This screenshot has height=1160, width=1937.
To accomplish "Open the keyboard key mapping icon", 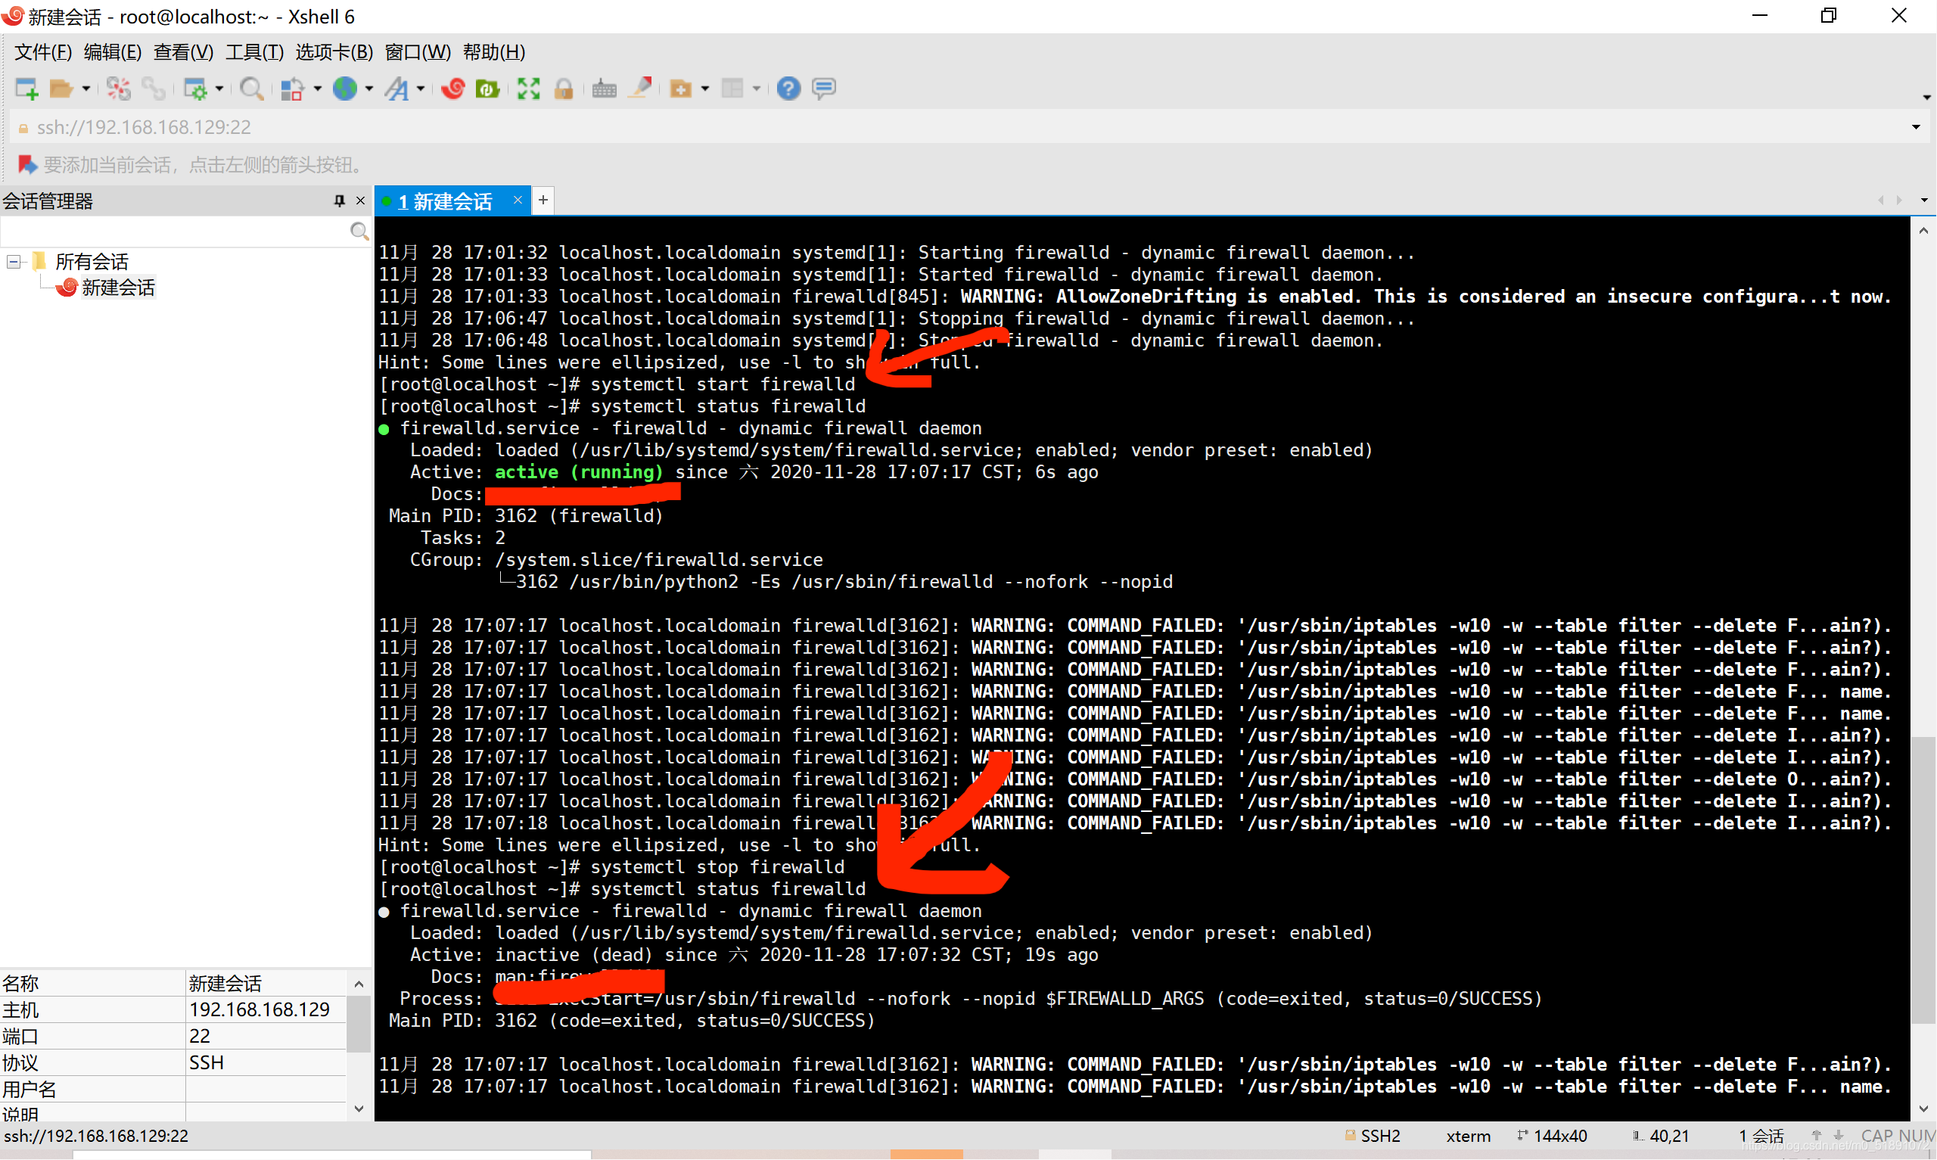I will [604, 89].
